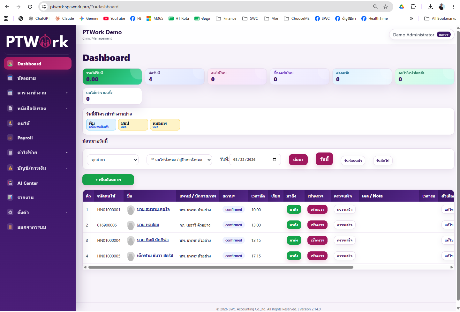Expand the หนังสือรับรอง sidebar submenu
Viewport: 460px width, 312px height.
[x=67, y=108]
